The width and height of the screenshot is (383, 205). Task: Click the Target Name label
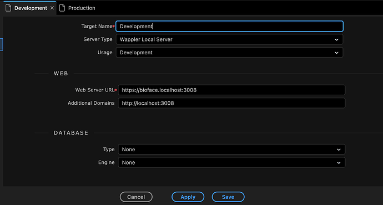[97, 27]
